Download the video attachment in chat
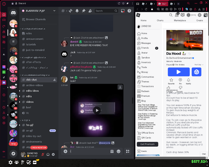 pyautogui.click(x=120, y=87)
